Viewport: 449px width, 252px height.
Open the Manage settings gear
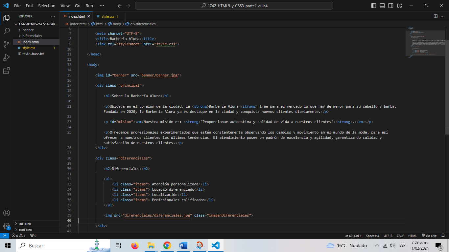click(6, 226)
